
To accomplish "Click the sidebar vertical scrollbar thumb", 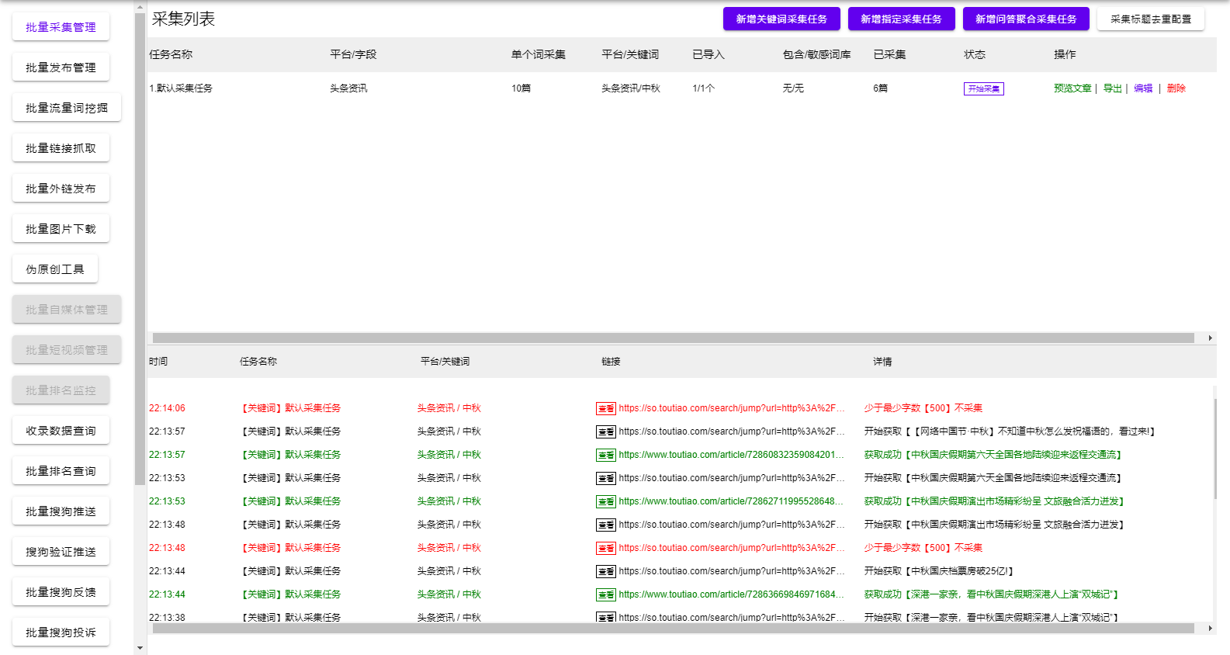I will tap(140, 248).
